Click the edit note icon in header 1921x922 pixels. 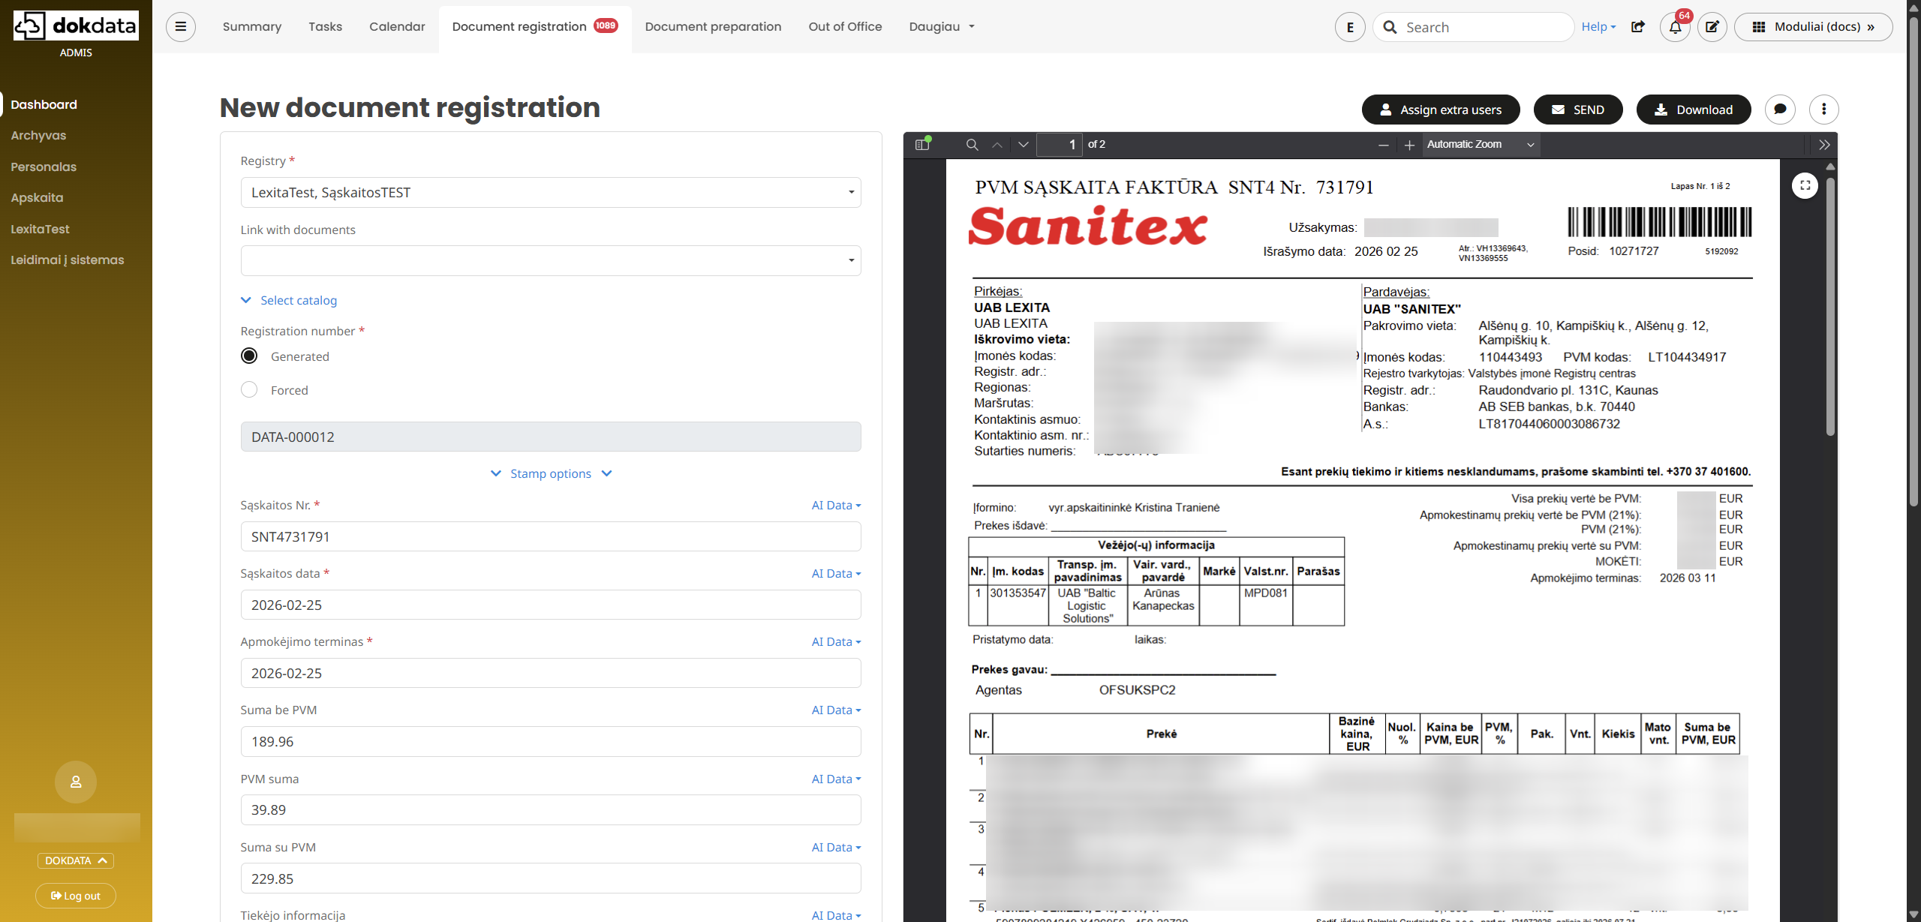[1712, 27]
